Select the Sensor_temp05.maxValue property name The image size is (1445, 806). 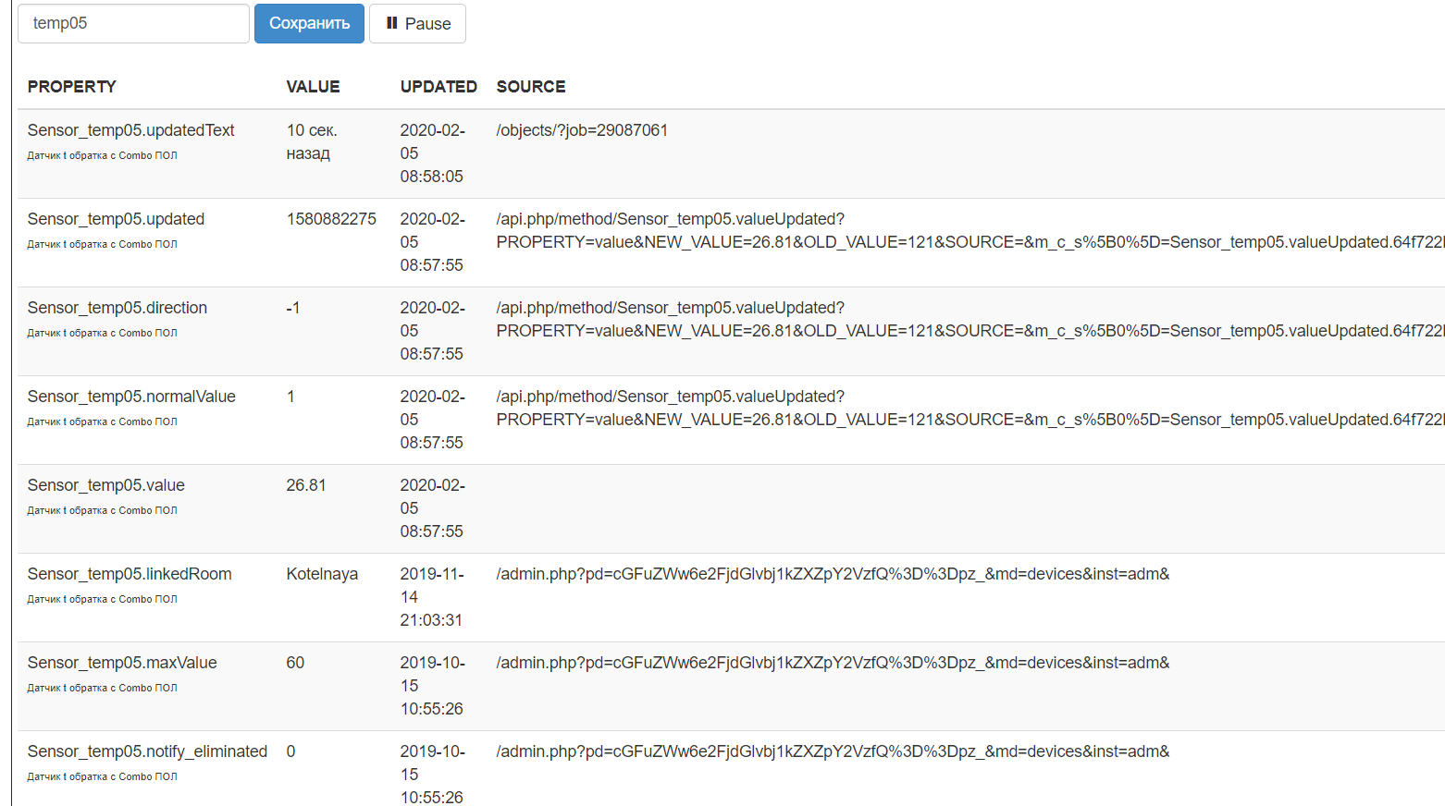point(122,663)
